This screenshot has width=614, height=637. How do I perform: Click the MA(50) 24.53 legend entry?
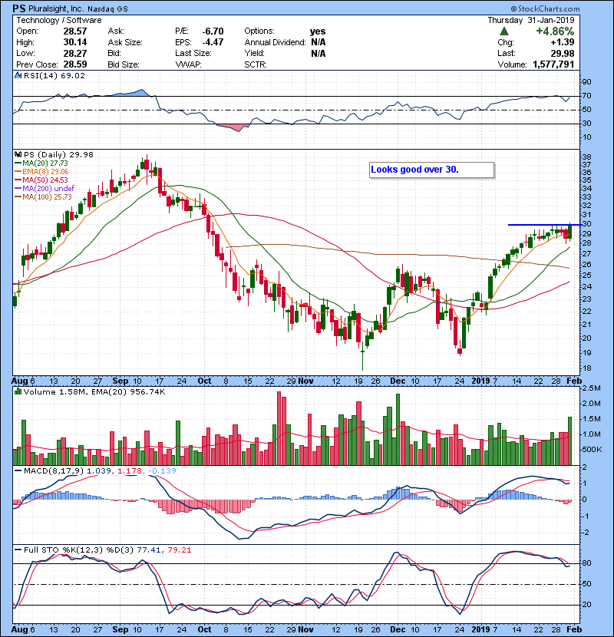coord(41,180)
